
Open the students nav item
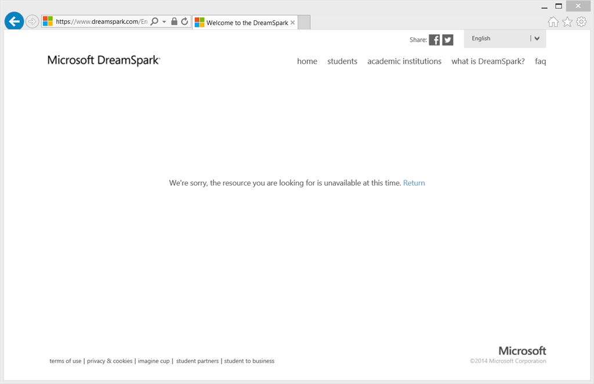point(342,61)
